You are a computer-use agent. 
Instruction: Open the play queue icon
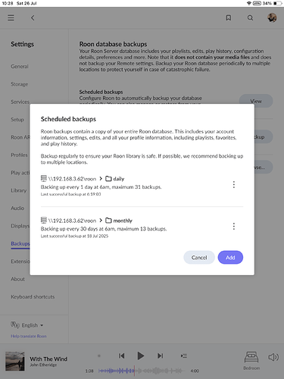[184, 356]
